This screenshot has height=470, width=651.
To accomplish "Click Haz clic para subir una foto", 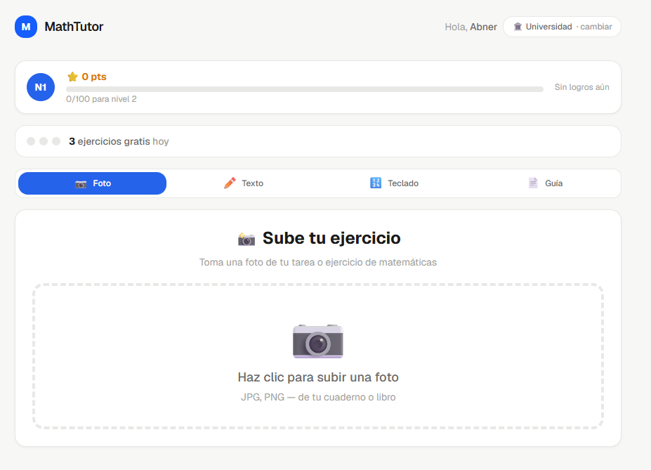I will point(318,377).
